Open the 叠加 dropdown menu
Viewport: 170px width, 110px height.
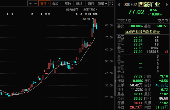tap(56, 4)
